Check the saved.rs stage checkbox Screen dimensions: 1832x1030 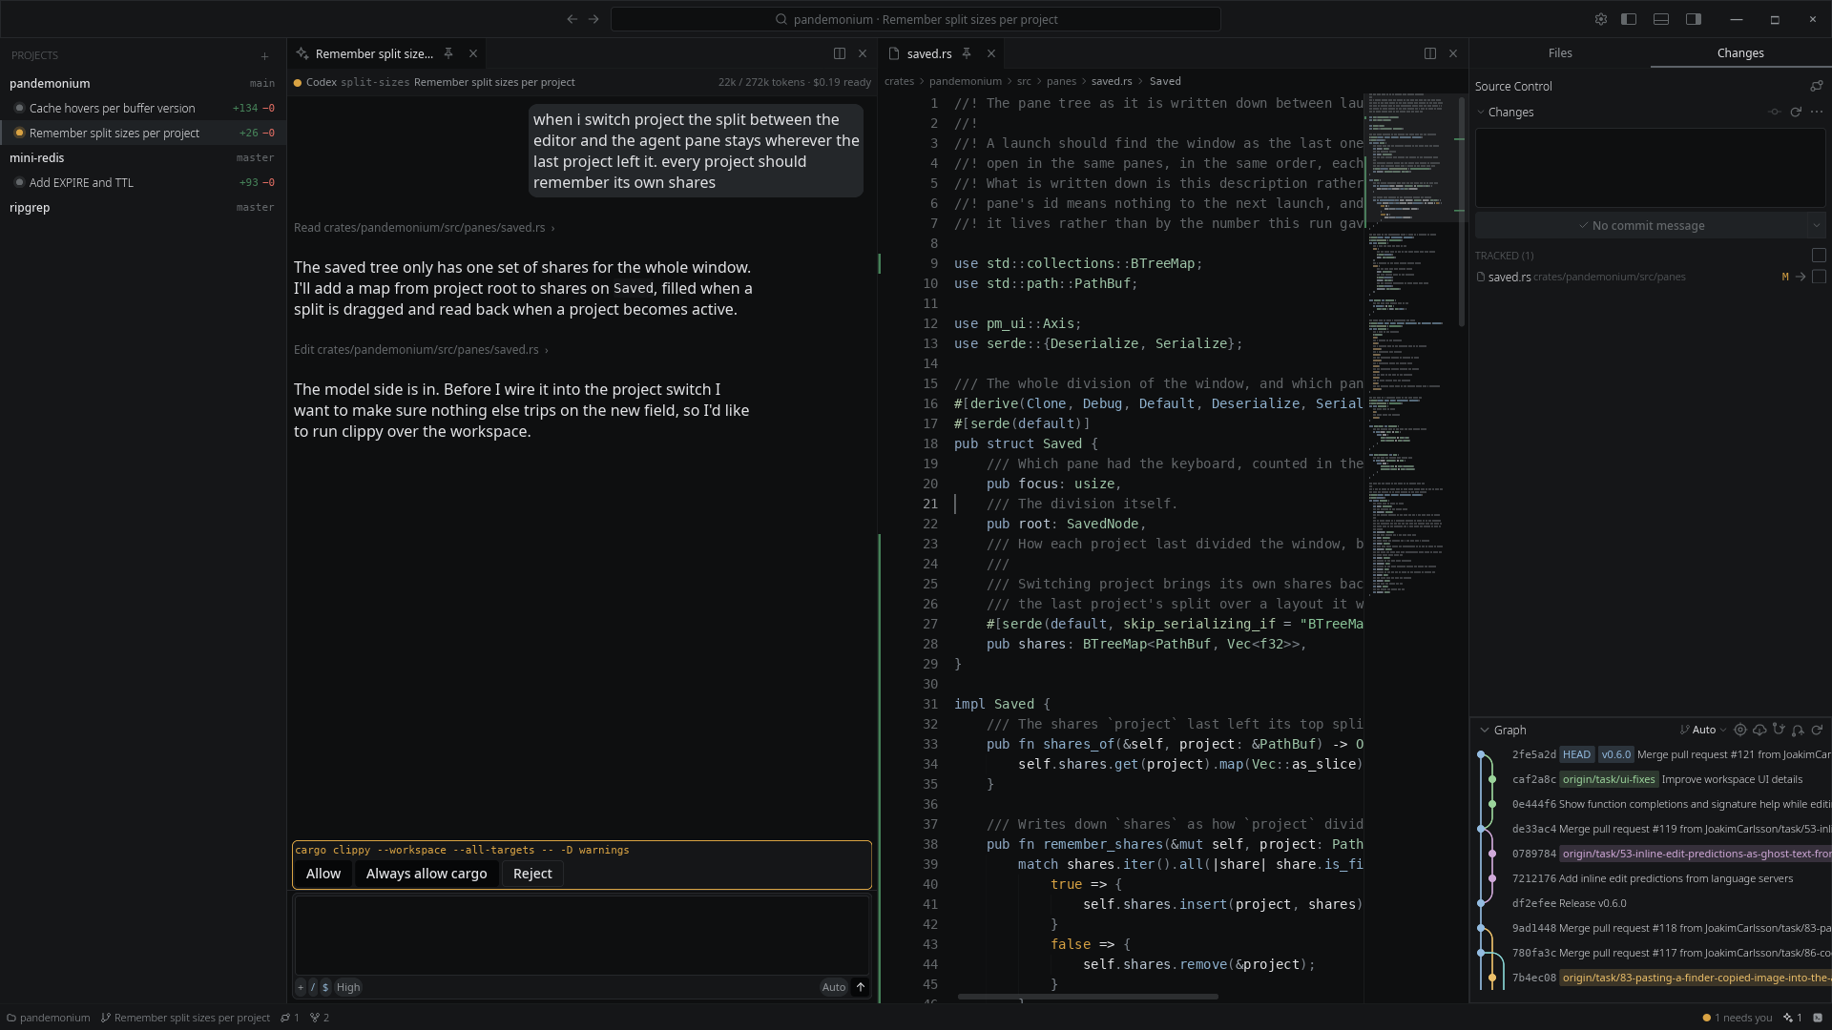point(1819,277)
